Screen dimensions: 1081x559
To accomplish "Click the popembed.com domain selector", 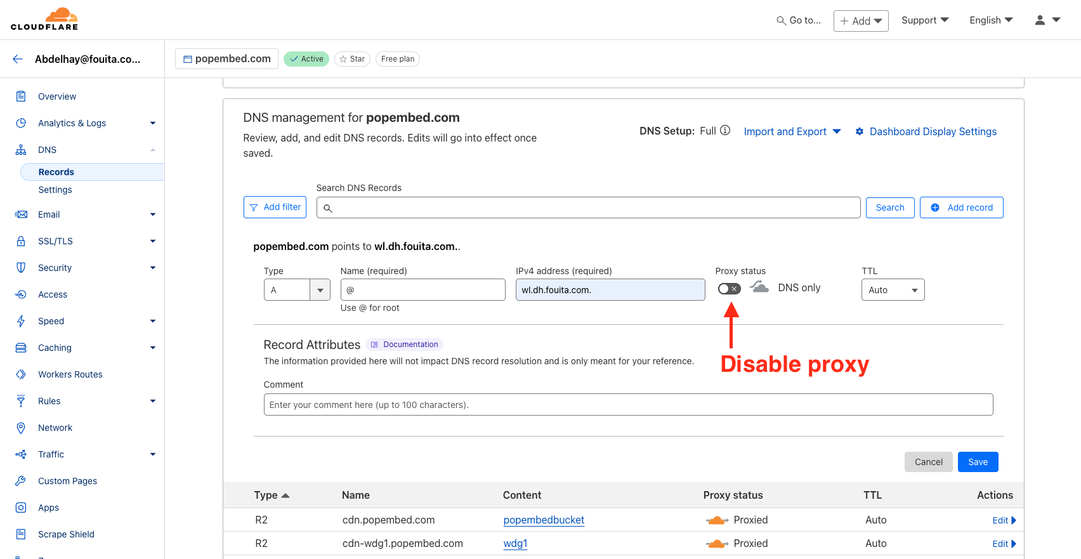I will [x=226, y=58].
